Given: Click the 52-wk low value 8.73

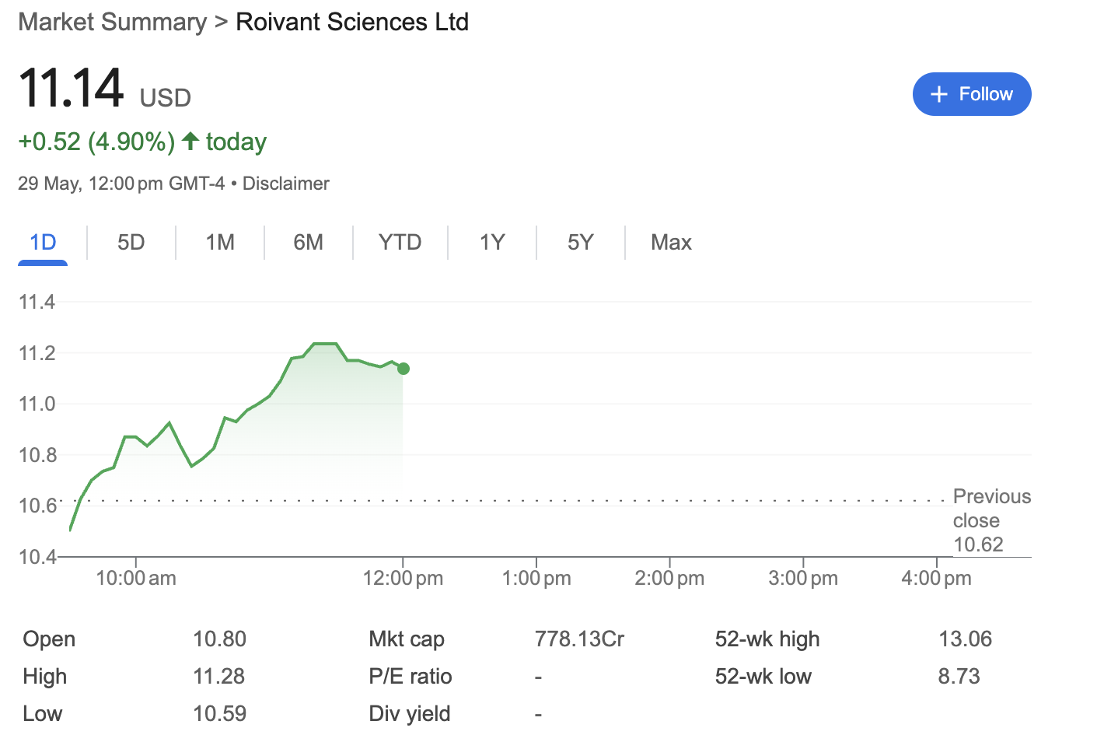Looking at the screenshot, I should (959, 677).
